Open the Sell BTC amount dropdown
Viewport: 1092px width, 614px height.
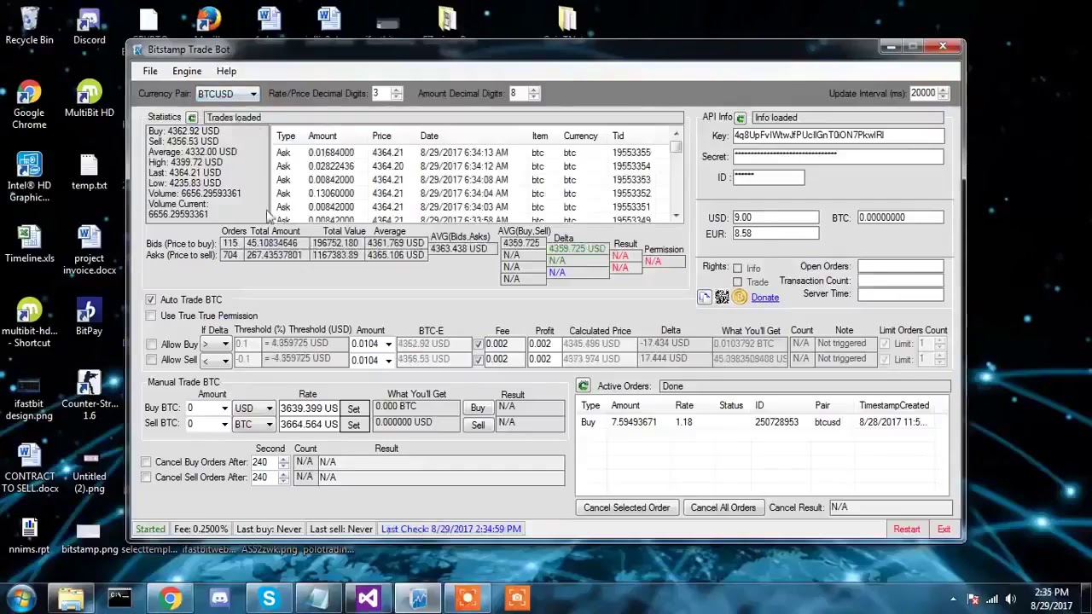224,425
